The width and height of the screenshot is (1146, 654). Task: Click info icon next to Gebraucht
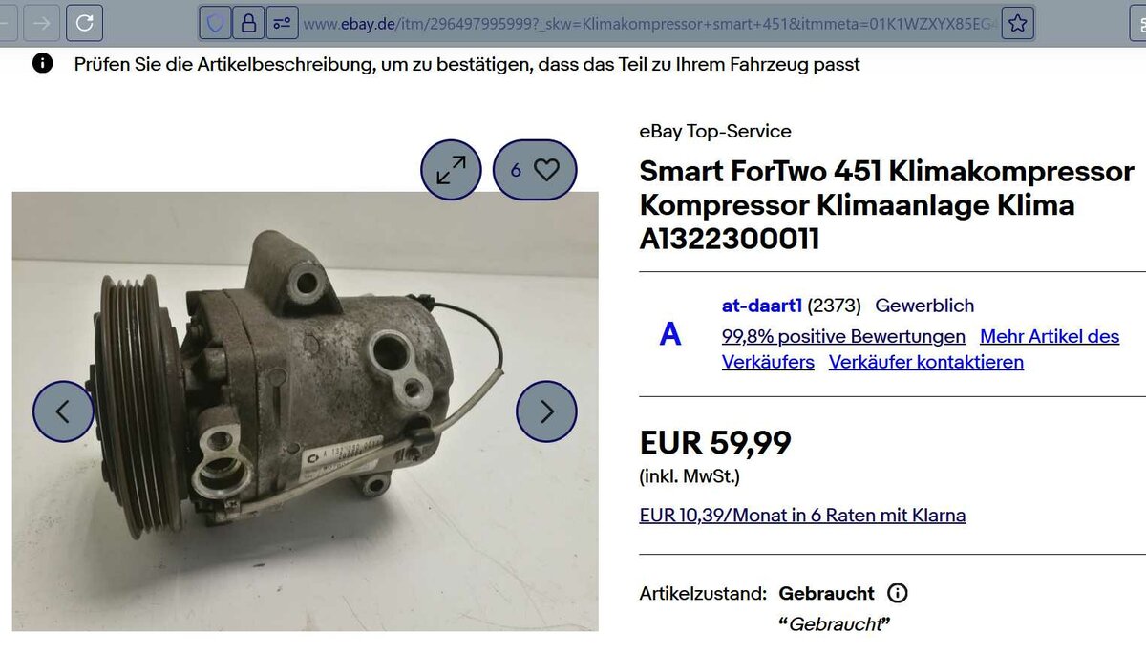898,593
